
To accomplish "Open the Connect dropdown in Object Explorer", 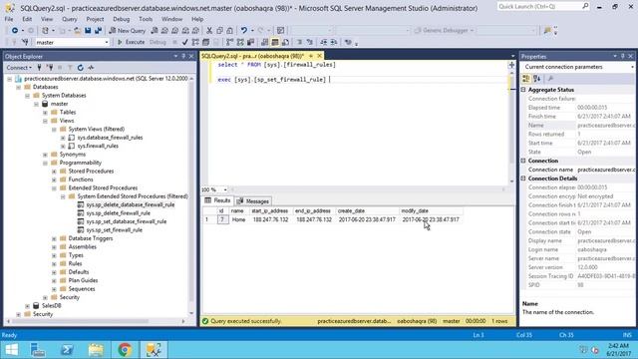I will click(x=19, y=68).
